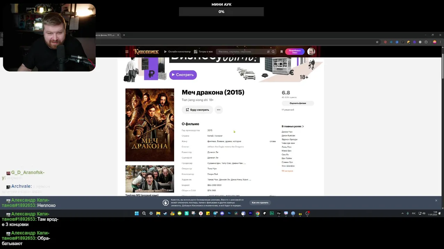Click the Попробовать Плюс button
The width and height of the screenshot is (444, 249).
(x=294, y=52)
